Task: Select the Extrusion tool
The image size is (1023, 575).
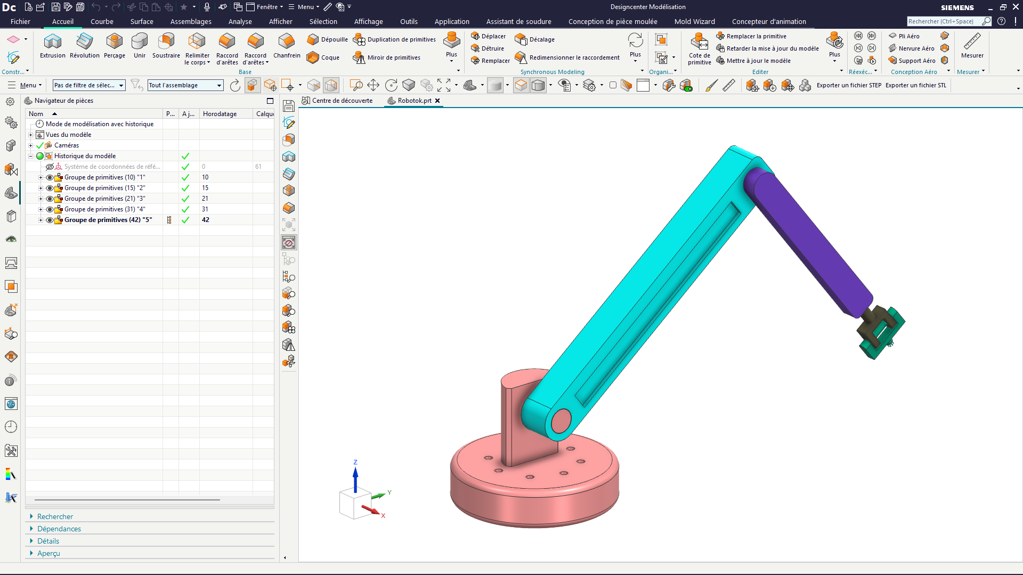Action: click(x=52, y=46)
